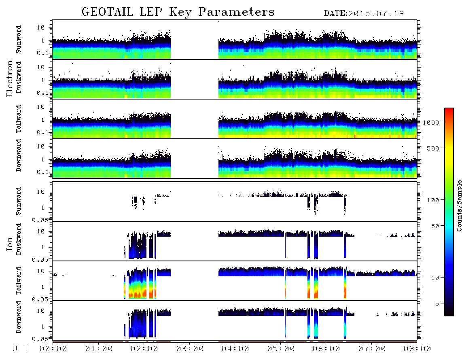
Task: Click the "DATE:2015.07.19" label
Action: 364,14
